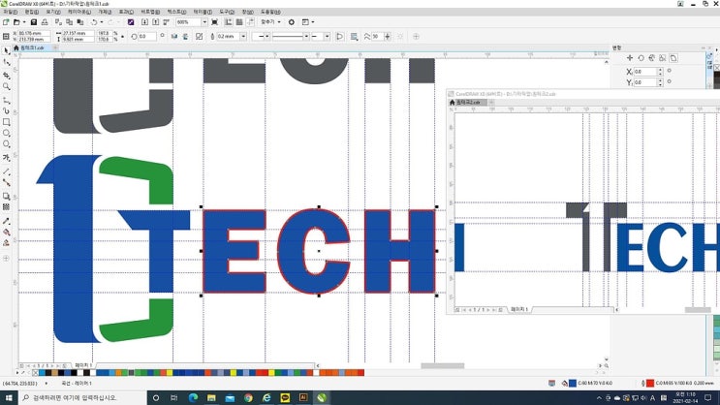
Task: Click the Full-screen preview icon
Action: point(214,22)
